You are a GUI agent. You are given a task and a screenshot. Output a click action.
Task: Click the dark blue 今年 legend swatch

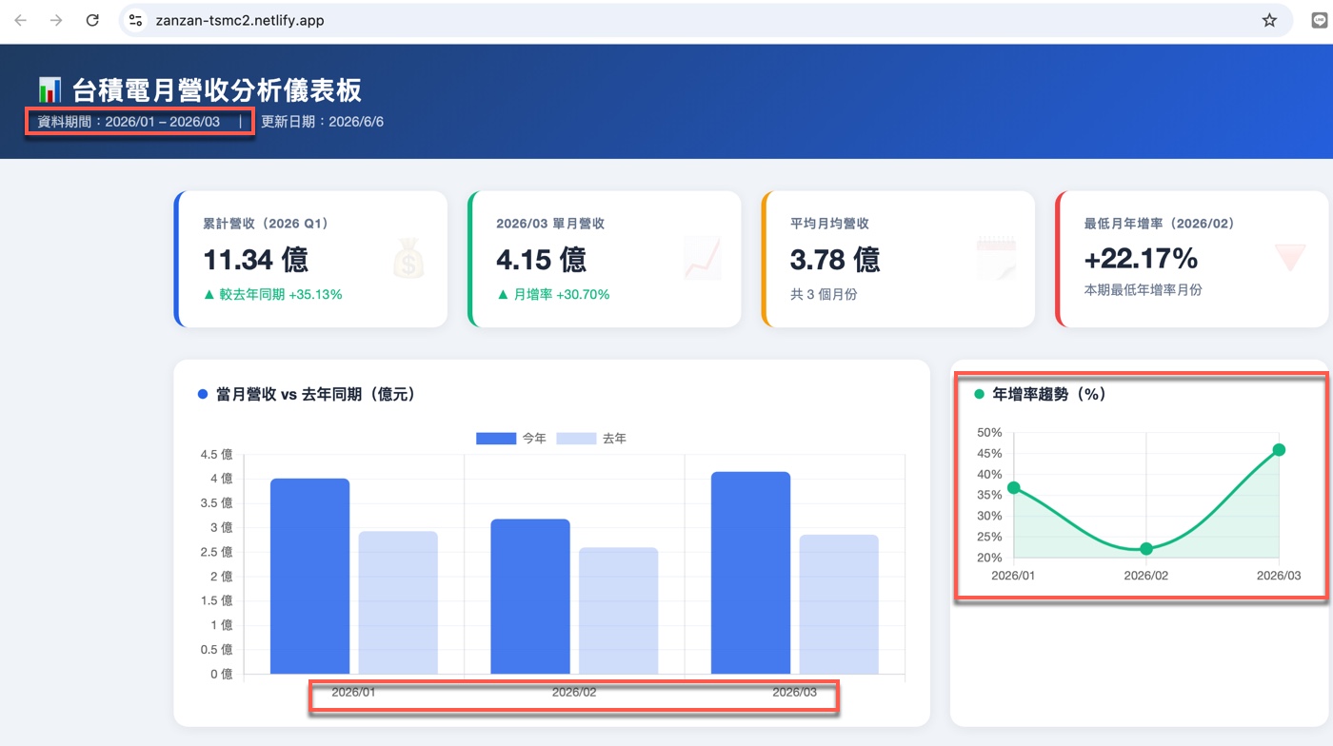click(496, 439)
